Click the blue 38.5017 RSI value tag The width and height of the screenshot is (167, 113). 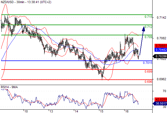point(160,103)
